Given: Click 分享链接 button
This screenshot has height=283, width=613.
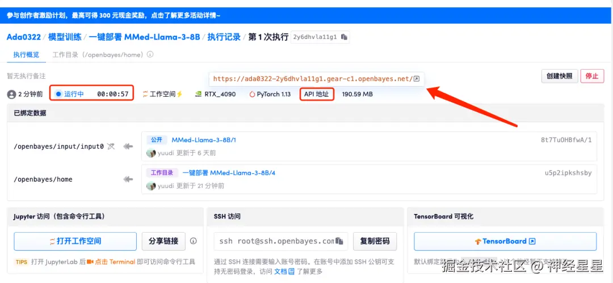Looking at the screenshot, I should 163,241.
